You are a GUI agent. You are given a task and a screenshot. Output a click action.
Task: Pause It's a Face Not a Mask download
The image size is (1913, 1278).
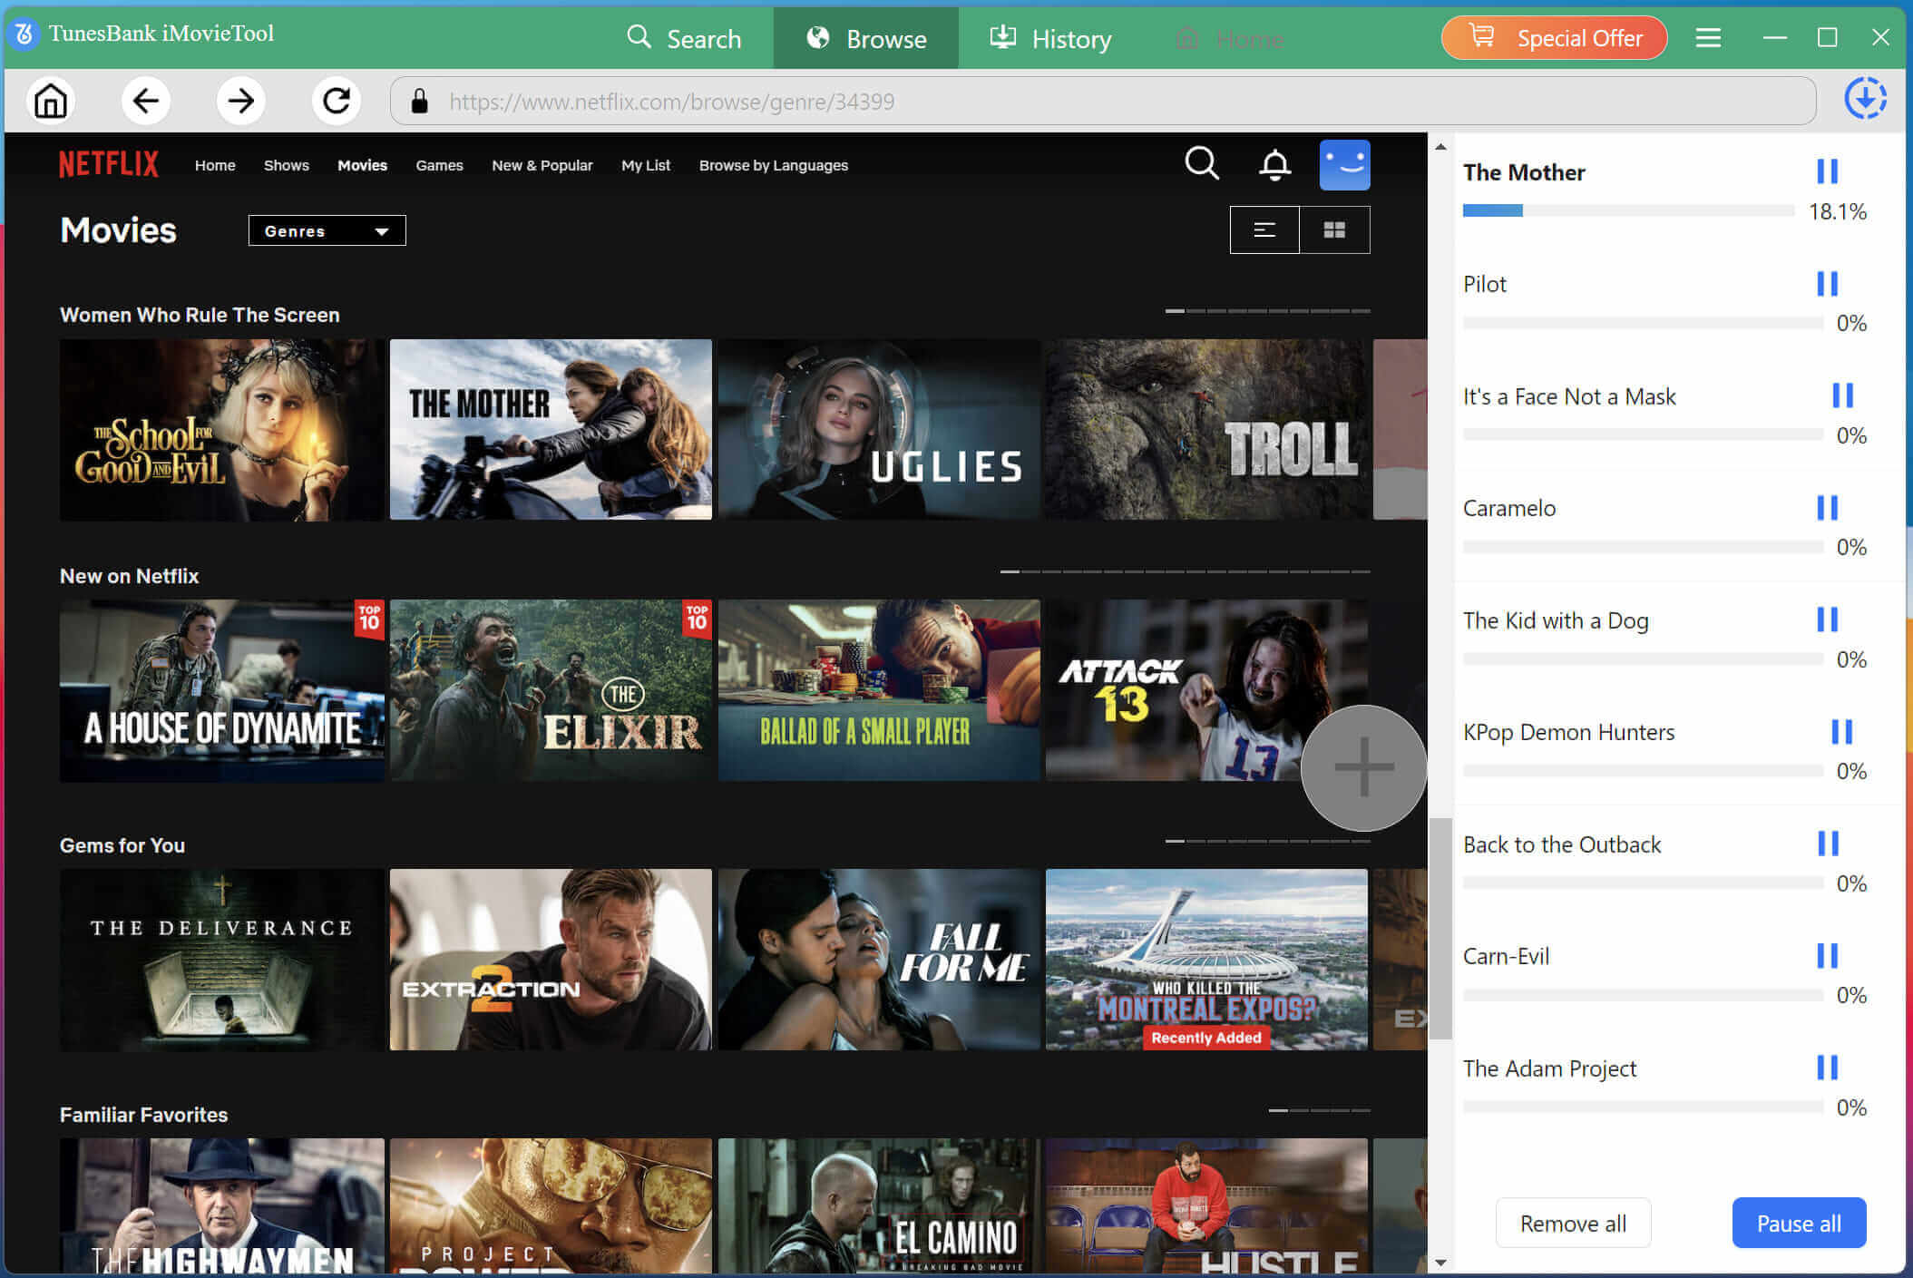pyautogui.click(x=1842, y=395)
